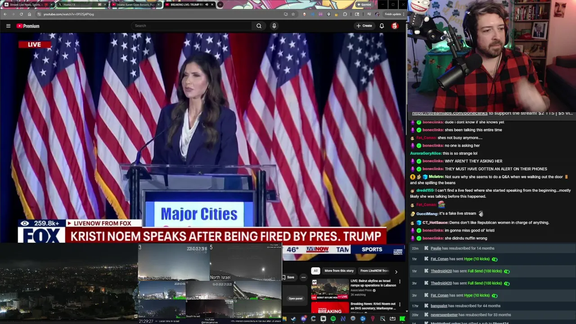Open LIVE: Beirut skyline as Israel video title
This screenshot has height=324, width=576.
(373, 283)
